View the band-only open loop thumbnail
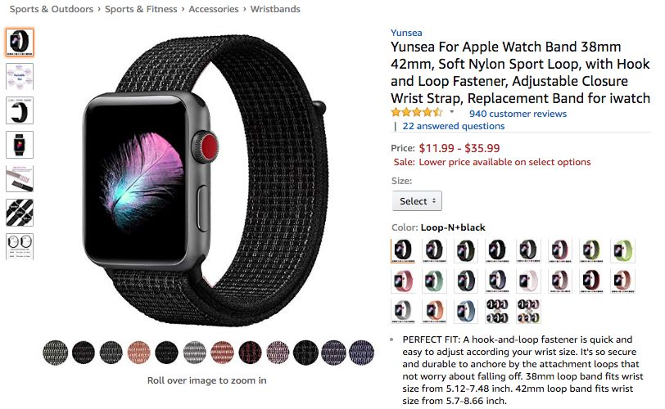The height and width of the screenshot is (409, 665). click(20, 110)
